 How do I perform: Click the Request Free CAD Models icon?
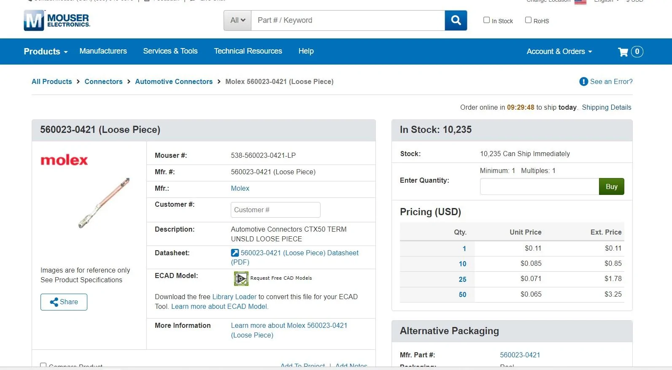[x=241, y=278]
